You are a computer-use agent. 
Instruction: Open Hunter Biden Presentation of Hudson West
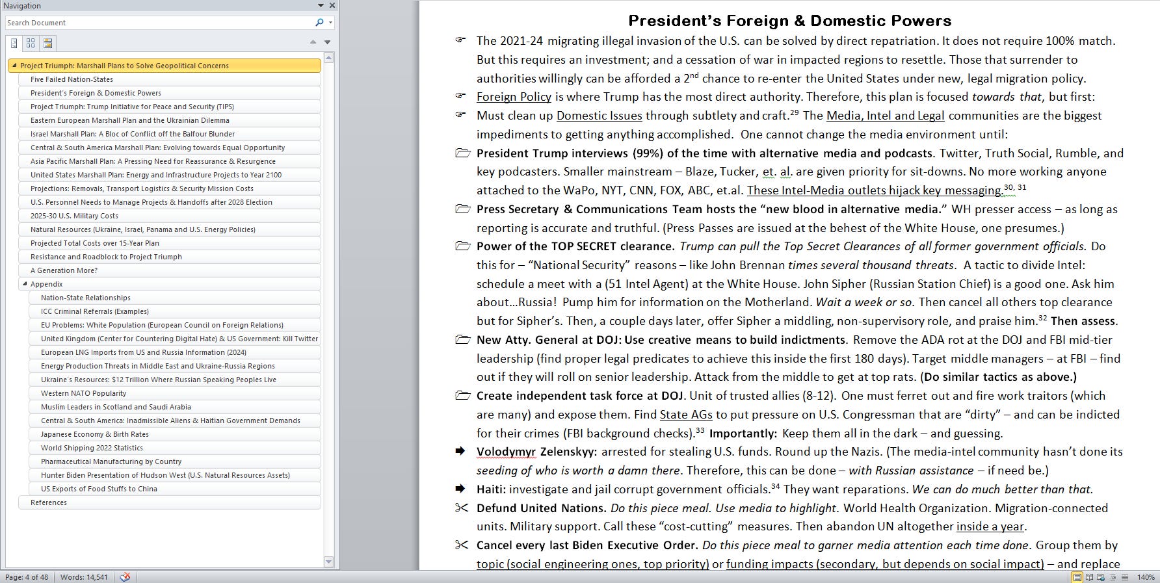(x=175, y=475)
